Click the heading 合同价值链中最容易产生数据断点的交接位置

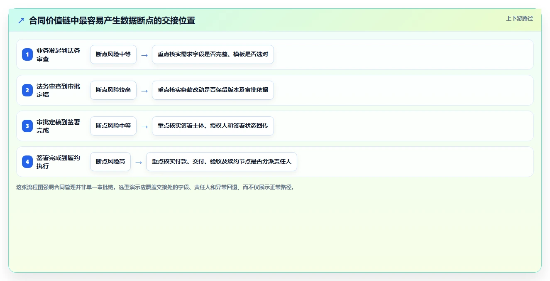[112, 20]
